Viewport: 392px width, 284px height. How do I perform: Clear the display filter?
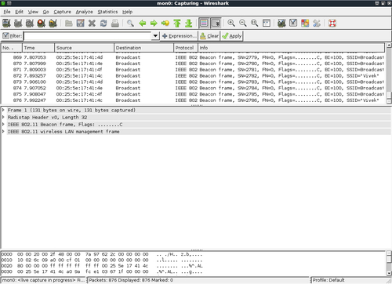click(209, 36)
